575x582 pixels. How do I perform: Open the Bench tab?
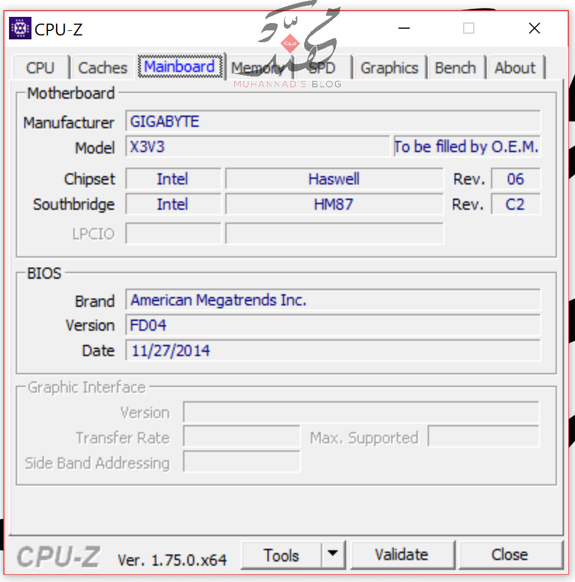click(x=455, y=68)
